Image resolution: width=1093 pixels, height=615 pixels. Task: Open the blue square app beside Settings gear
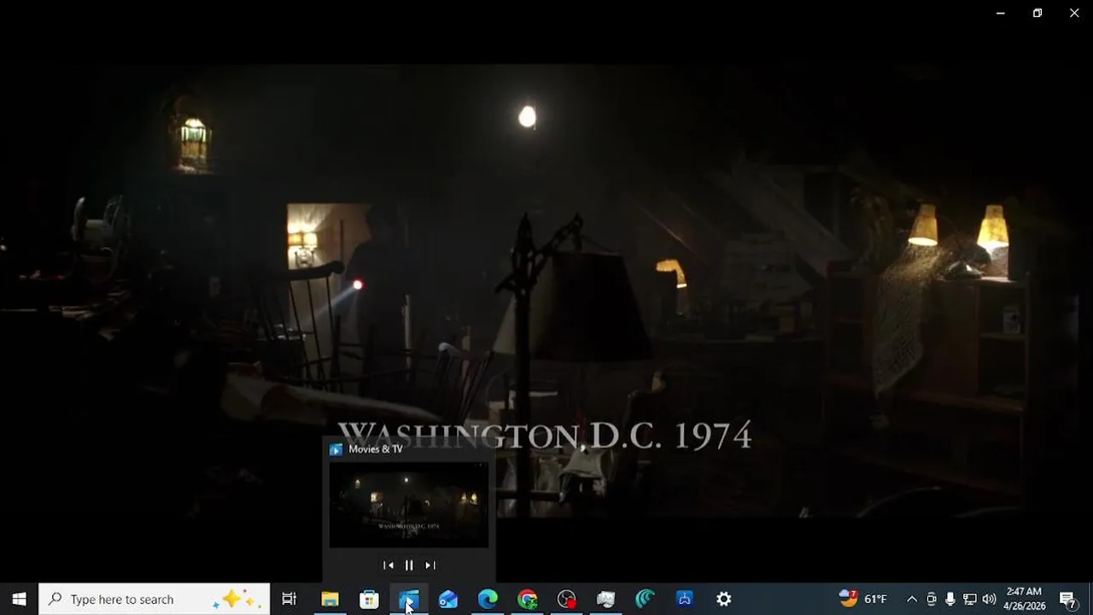(684, 599)
